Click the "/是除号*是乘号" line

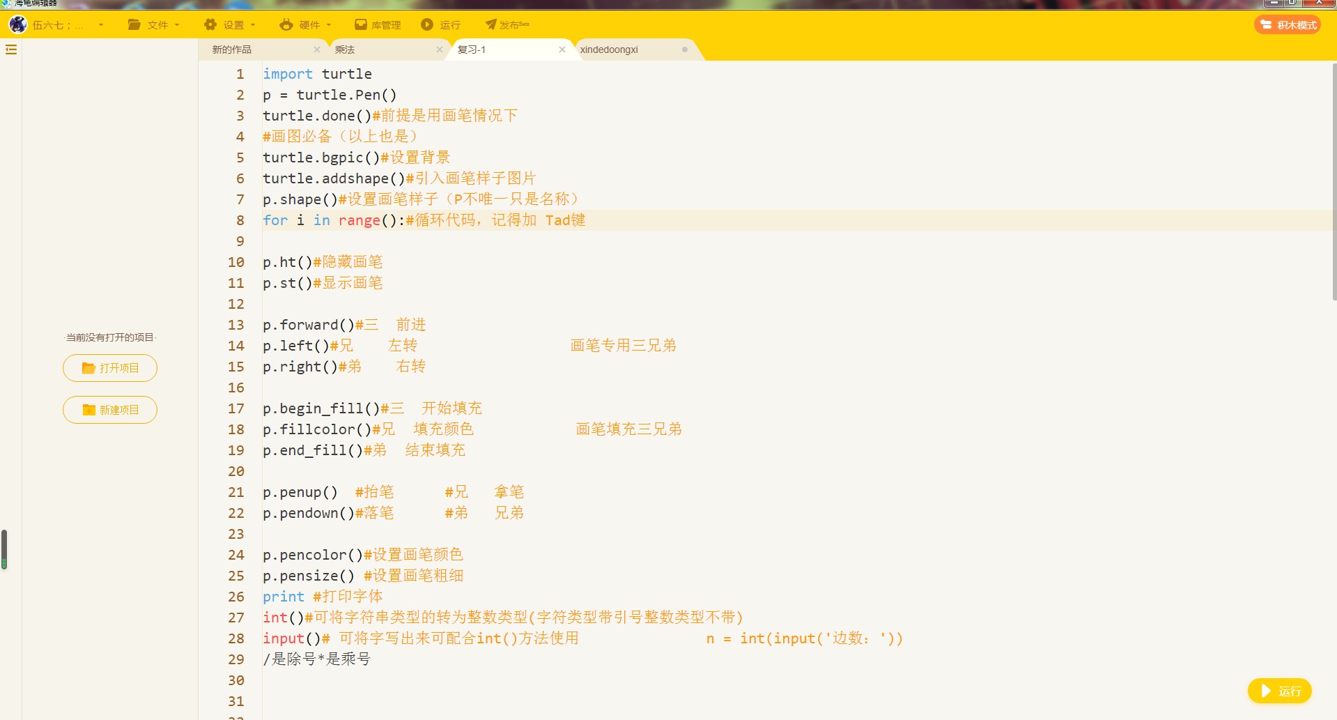pyautogui.click(x=316, y=659)
